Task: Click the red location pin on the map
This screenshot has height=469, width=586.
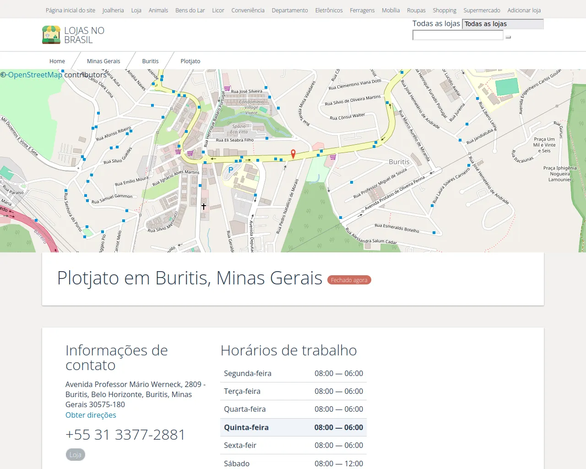Action: [293, 153]
